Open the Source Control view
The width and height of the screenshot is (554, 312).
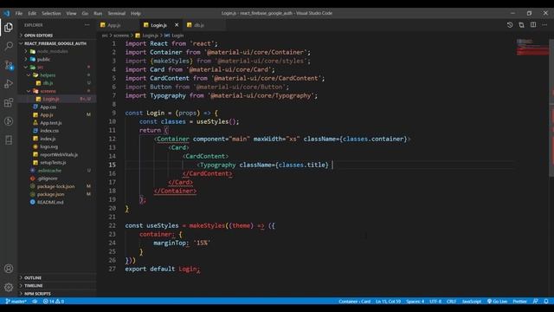coord(9,65)
